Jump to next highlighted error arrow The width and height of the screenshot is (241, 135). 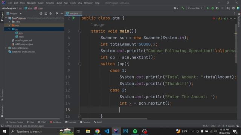click(235, 18)
